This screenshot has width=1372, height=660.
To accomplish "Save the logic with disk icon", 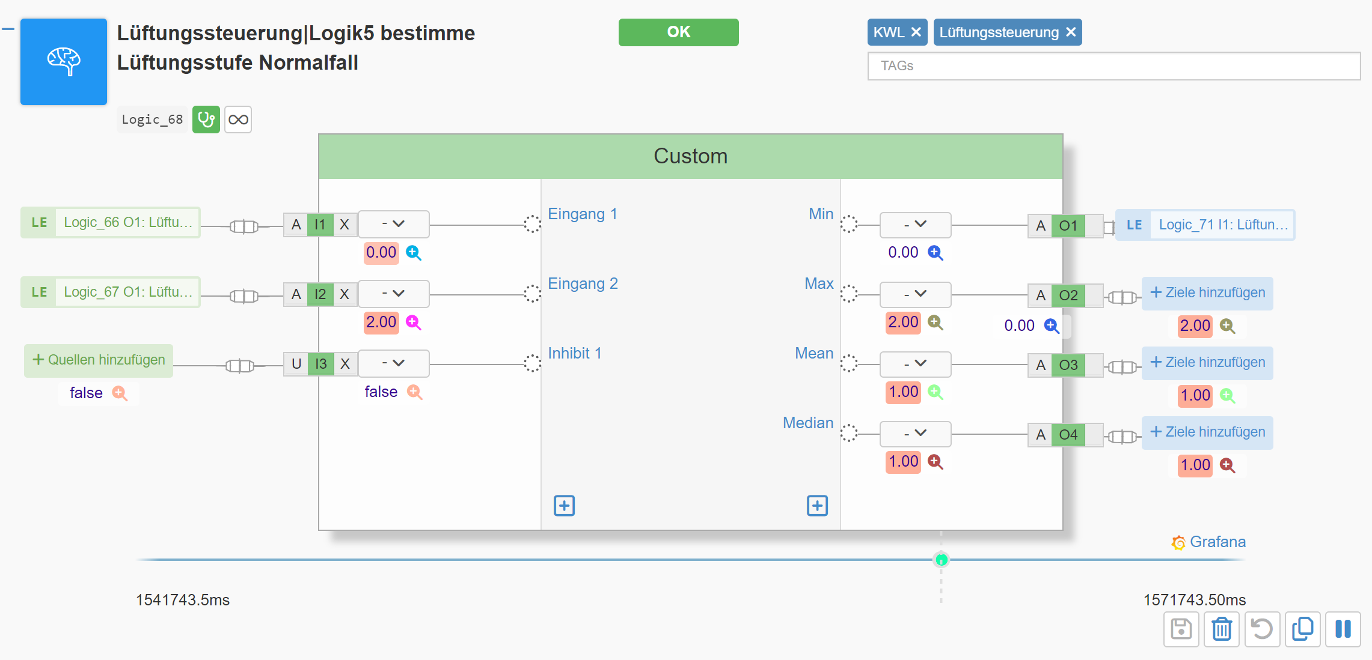I will 1181,629.
